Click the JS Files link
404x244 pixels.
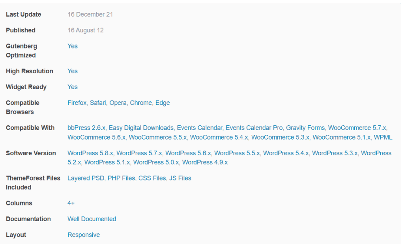click(x=180, y=178)
